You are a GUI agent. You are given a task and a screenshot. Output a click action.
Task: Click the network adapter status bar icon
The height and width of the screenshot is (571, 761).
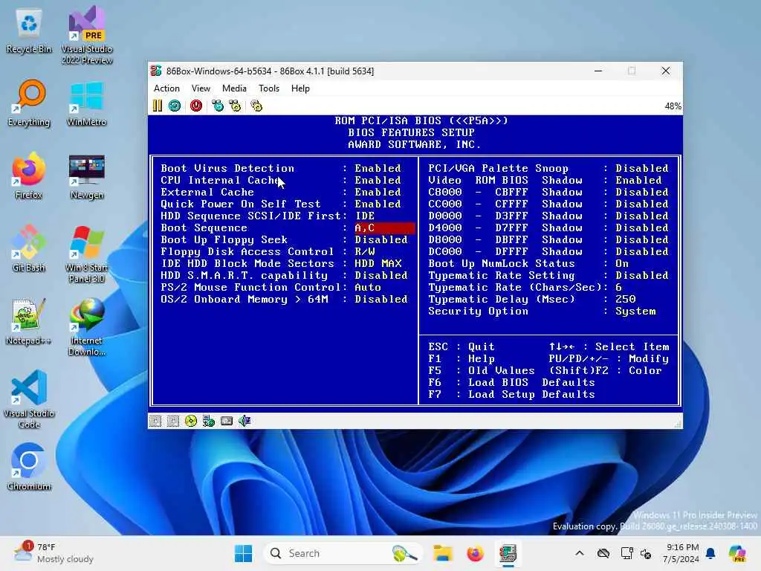click(209, 421)
